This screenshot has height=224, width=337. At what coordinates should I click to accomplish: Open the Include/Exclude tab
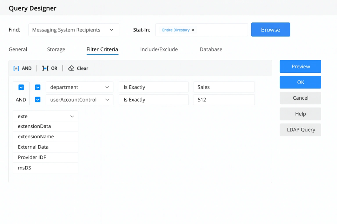(x=159, y=49)
